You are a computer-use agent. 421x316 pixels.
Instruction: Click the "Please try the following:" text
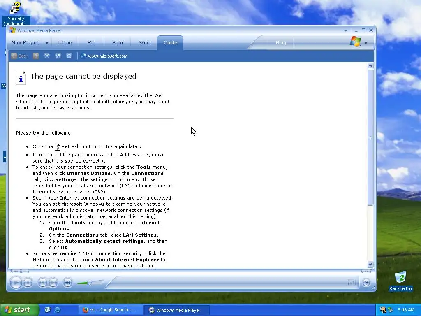click(x=44, y=133)
